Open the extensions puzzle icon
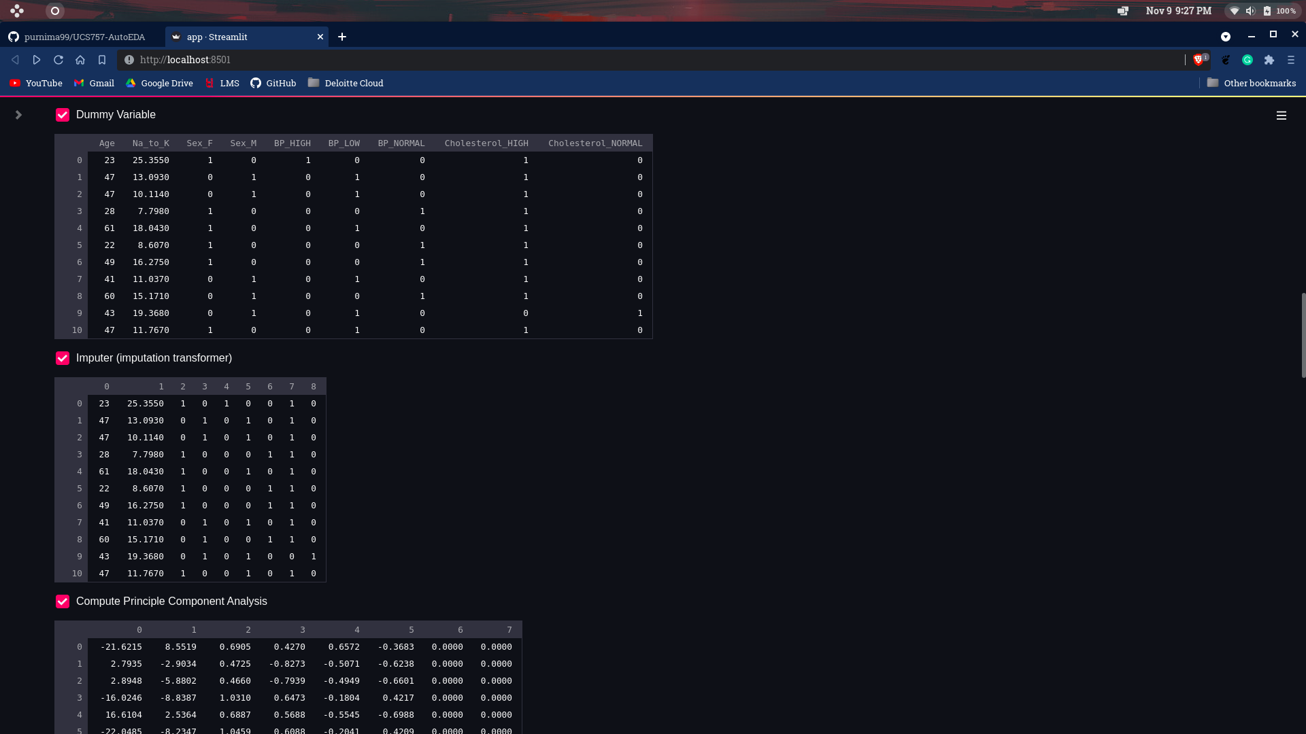 click(1269, 60)
